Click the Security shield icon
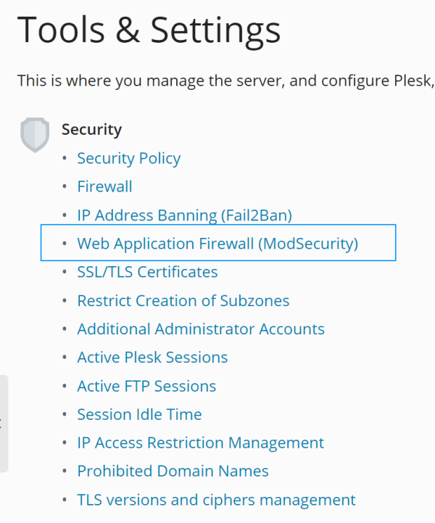The height and width of the screenshot is (523, 435). point(34,134)
